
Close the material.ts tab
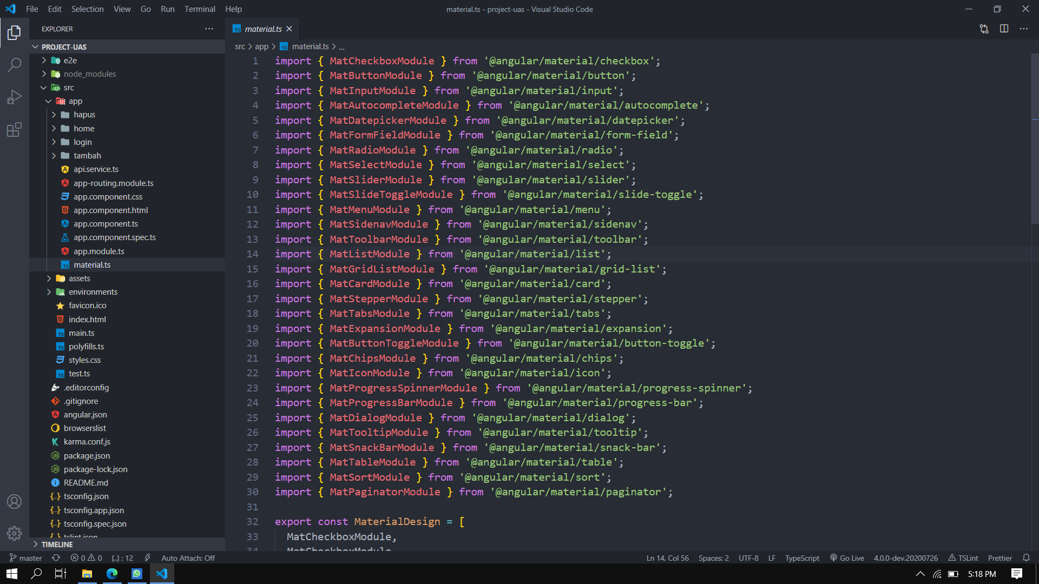click(x=290, y=29)
